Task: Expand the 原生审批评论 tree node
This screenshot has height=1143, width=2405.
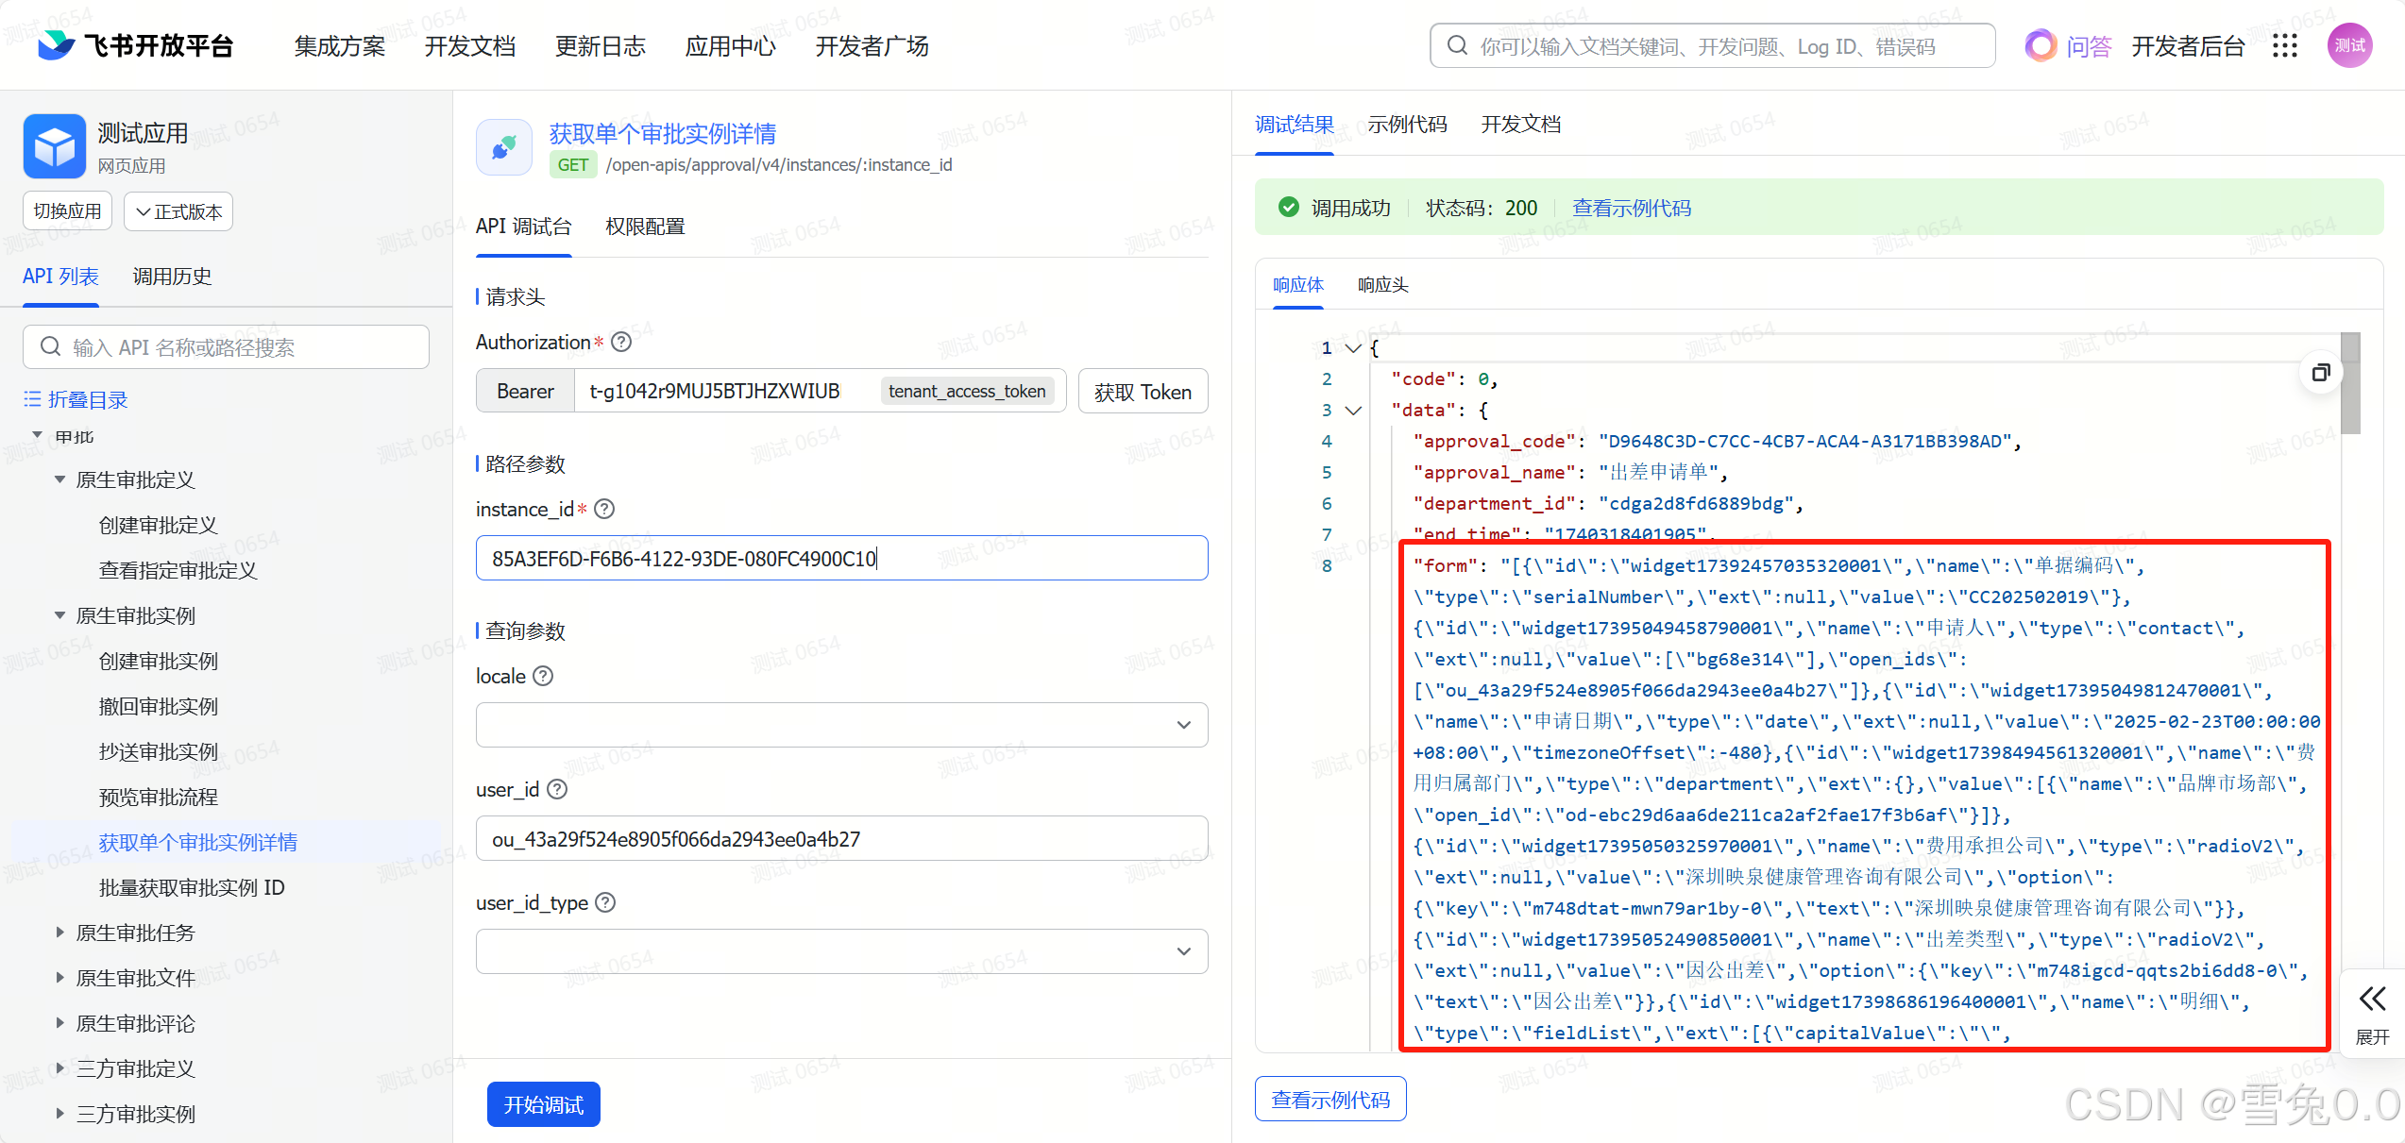Action: tap(59, 1023)
